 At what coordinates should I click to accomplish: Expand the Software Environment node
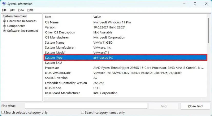click(4, 31)
